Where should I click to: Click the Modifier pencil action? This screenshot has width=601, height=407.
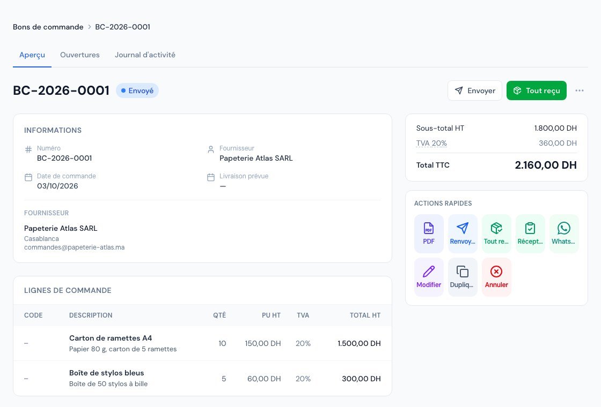point(429,277)
